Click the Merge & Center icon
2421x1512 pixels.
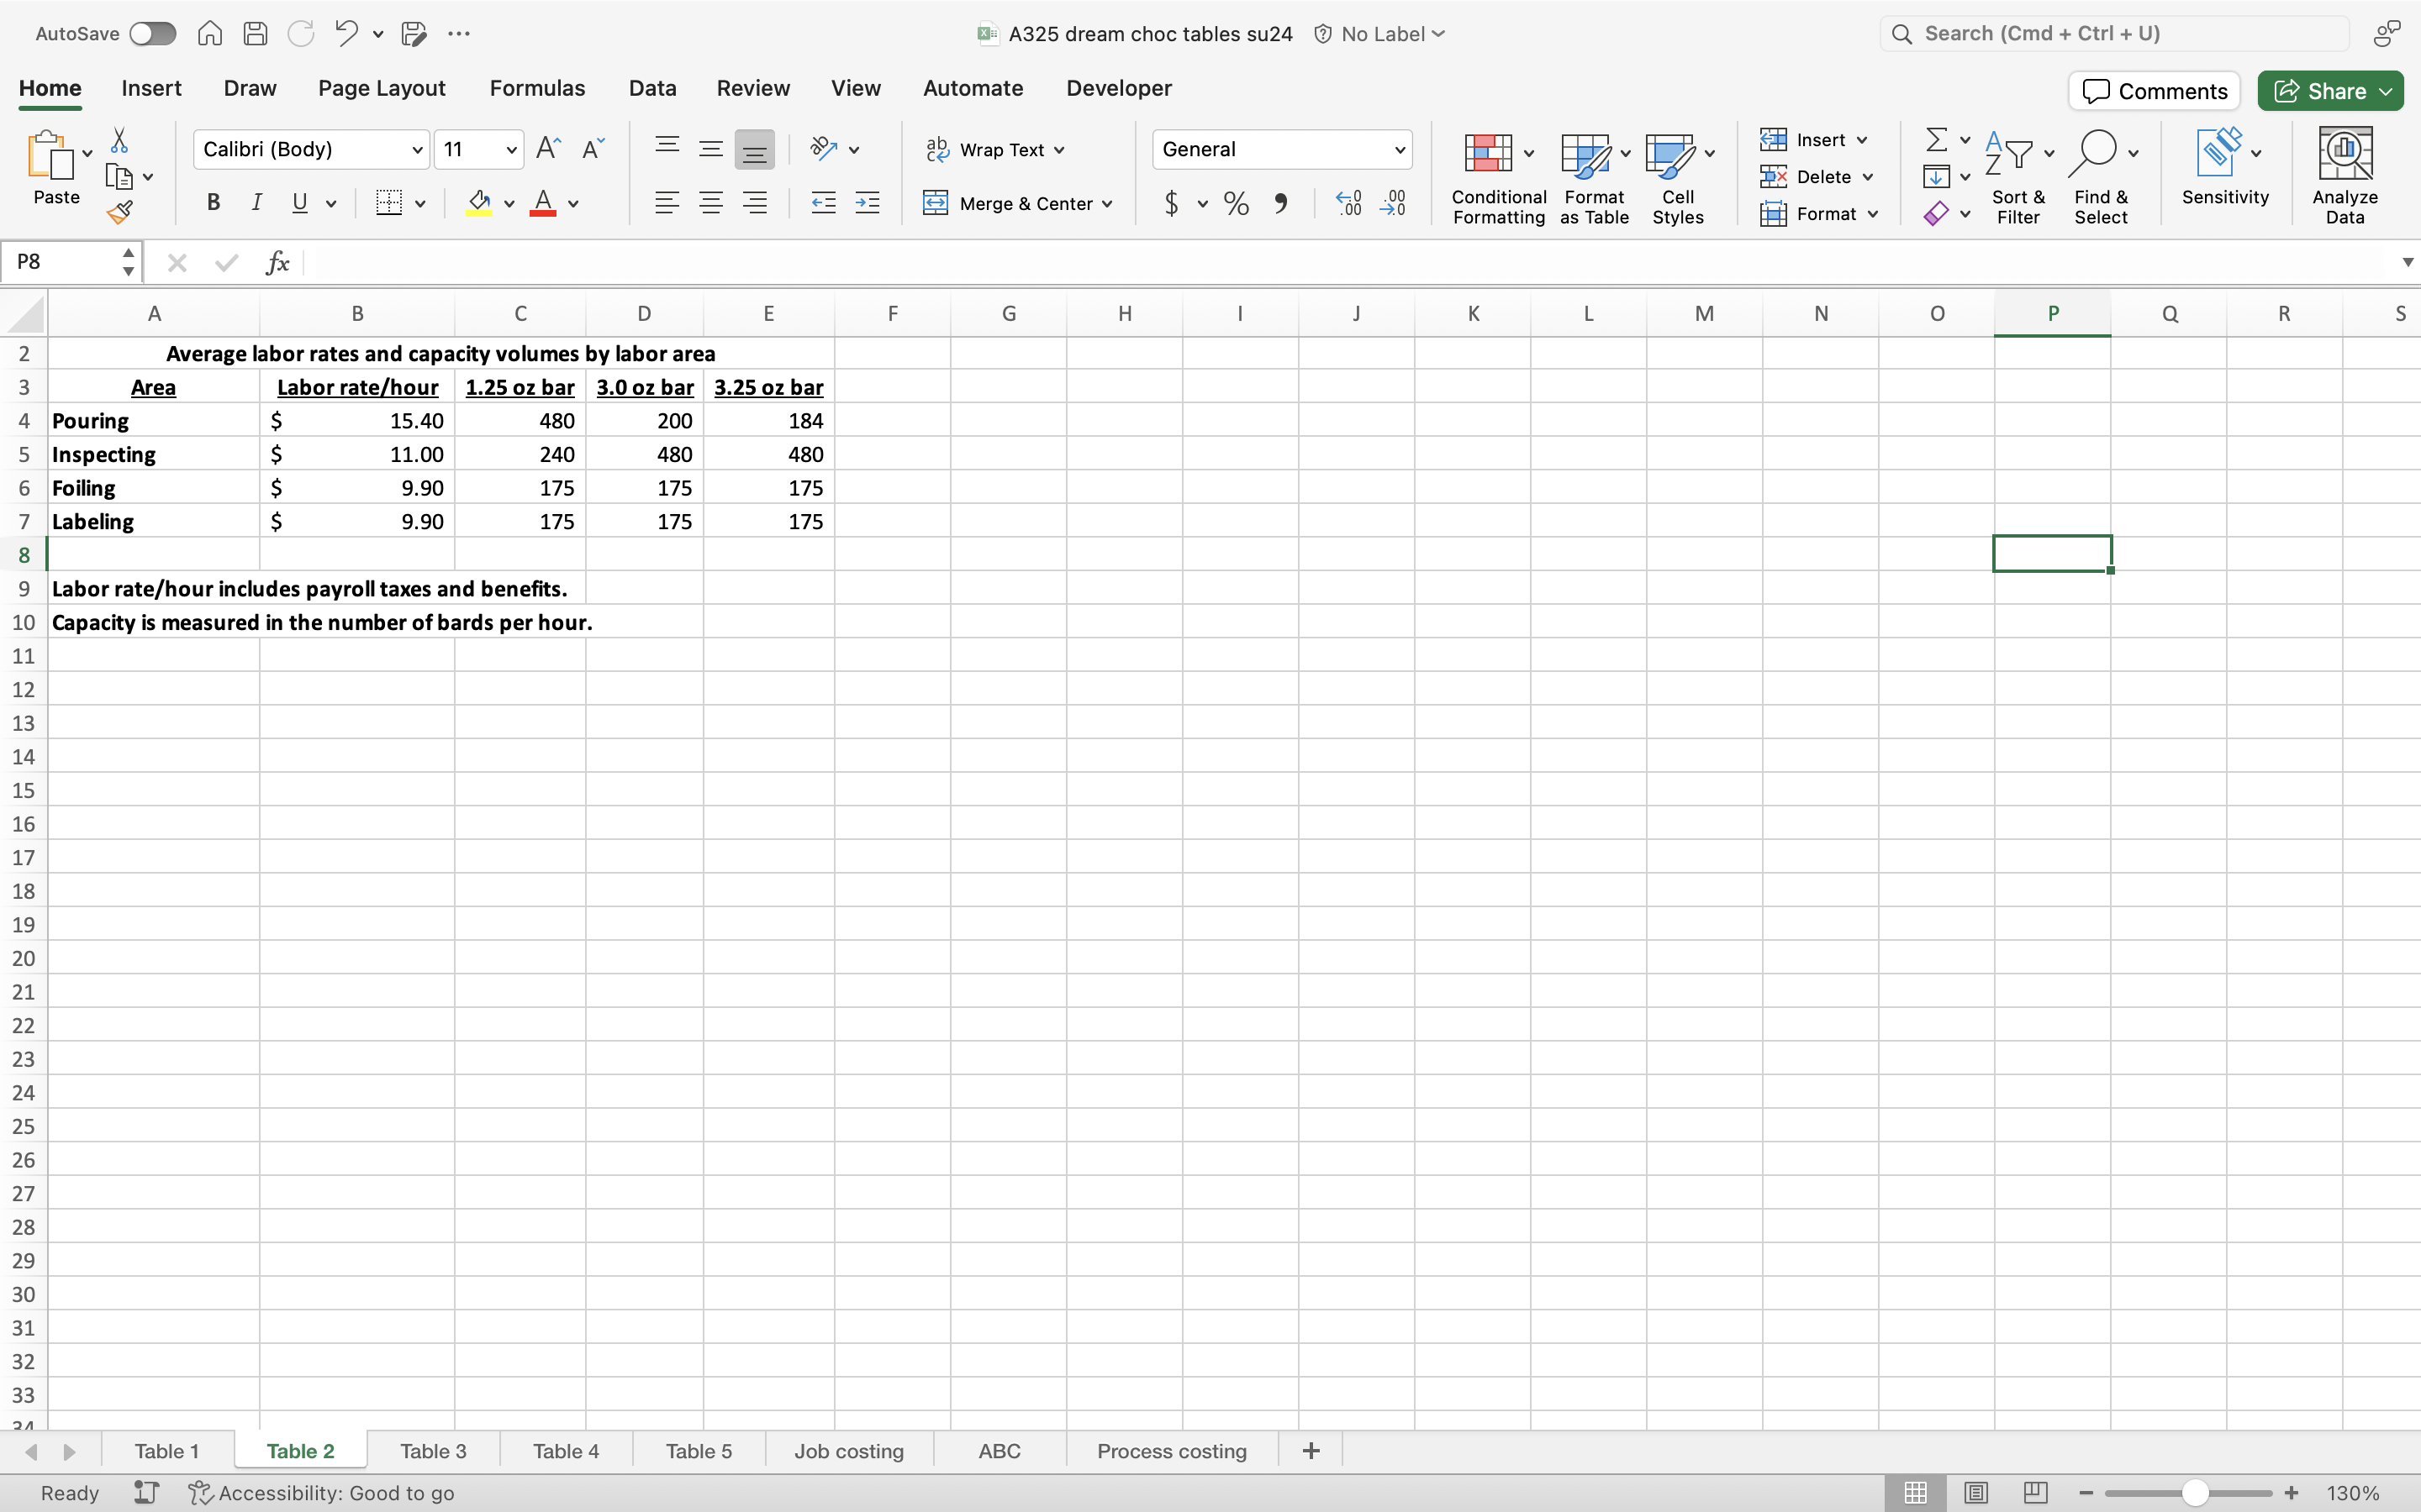(936, 203)
